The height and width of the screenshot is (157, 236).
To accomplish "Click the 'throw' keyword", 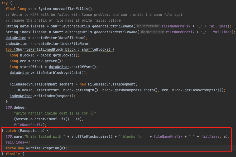I will (11, 148).
